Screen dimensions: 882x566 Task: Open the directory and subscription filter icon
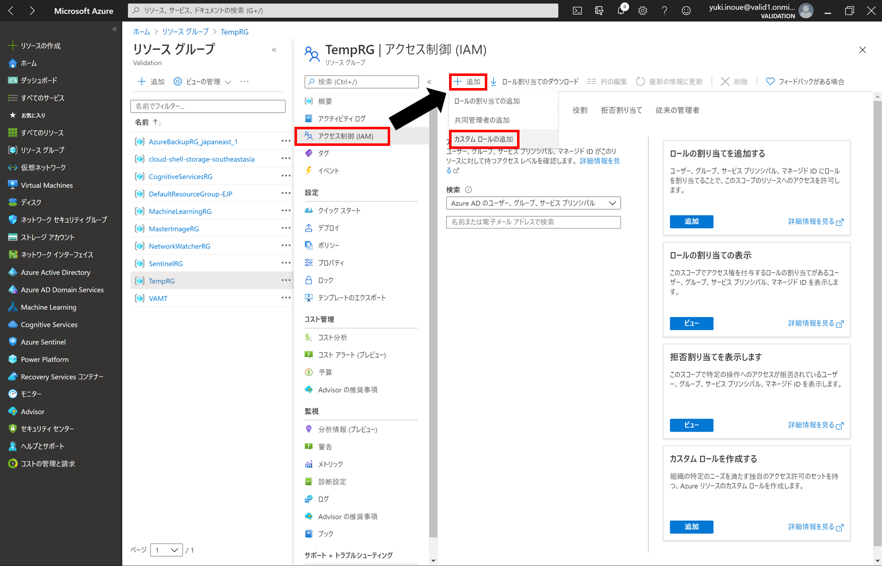tap(599, 11)
